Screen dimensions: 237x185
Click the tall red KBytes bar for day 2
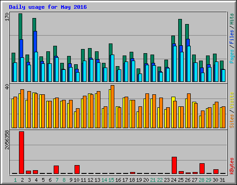(21, 153)
